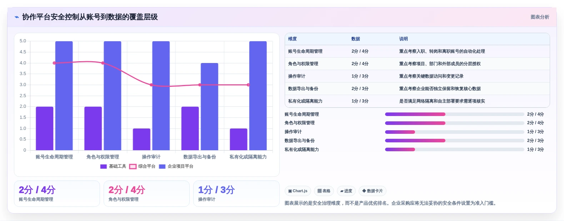
Task: Click the line point above 角色与权限管理
Action: click(x=103, y=63)
